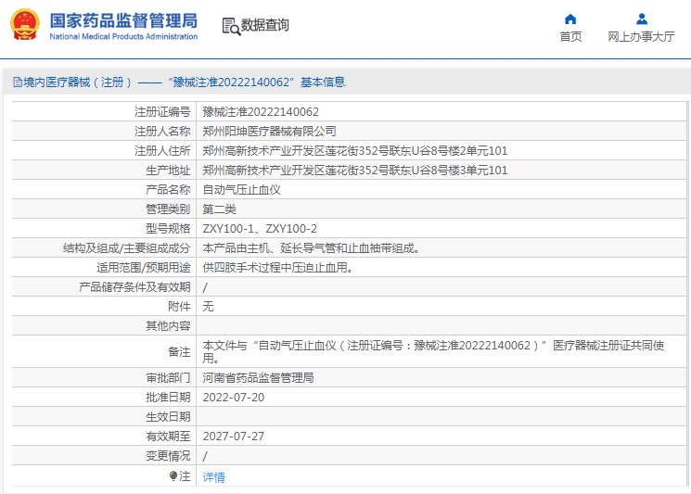Viewport: 691px width, 494px height.
Task: Click the document icon before 境内医疗器械
Action: pos(17,82)
